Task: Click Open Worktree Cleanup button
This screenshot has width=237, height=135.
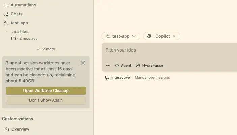Action: (x=46, y=91)
